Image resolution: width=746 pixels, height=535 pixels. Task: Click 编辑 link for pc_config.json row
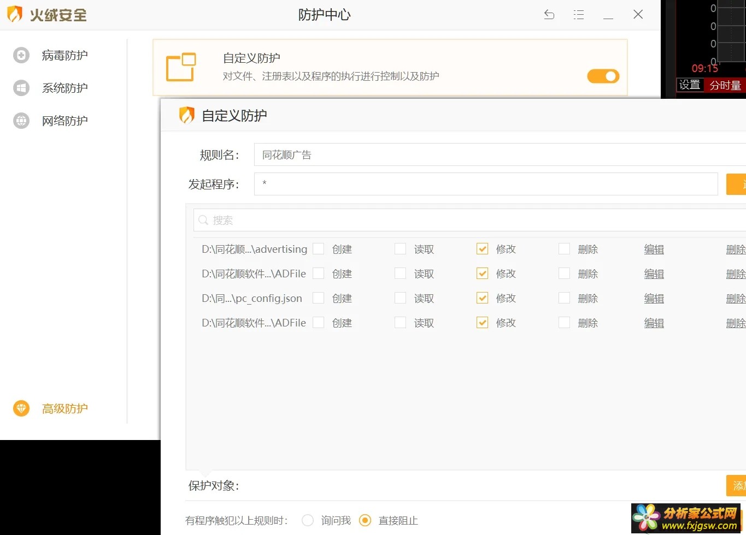click(654, 299)
